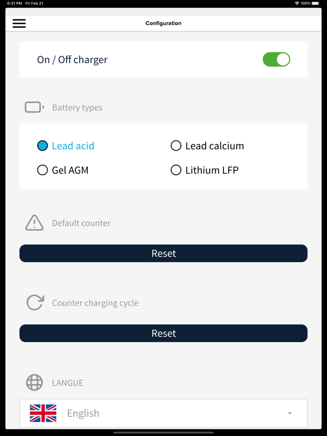Select the Lithium LFP battery type
The width and height of the screenshot is (327, 436).
tap(176, 170)
